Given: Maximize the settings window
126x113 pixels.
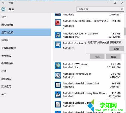Looking at the screenshot, I should coord(115,3).
